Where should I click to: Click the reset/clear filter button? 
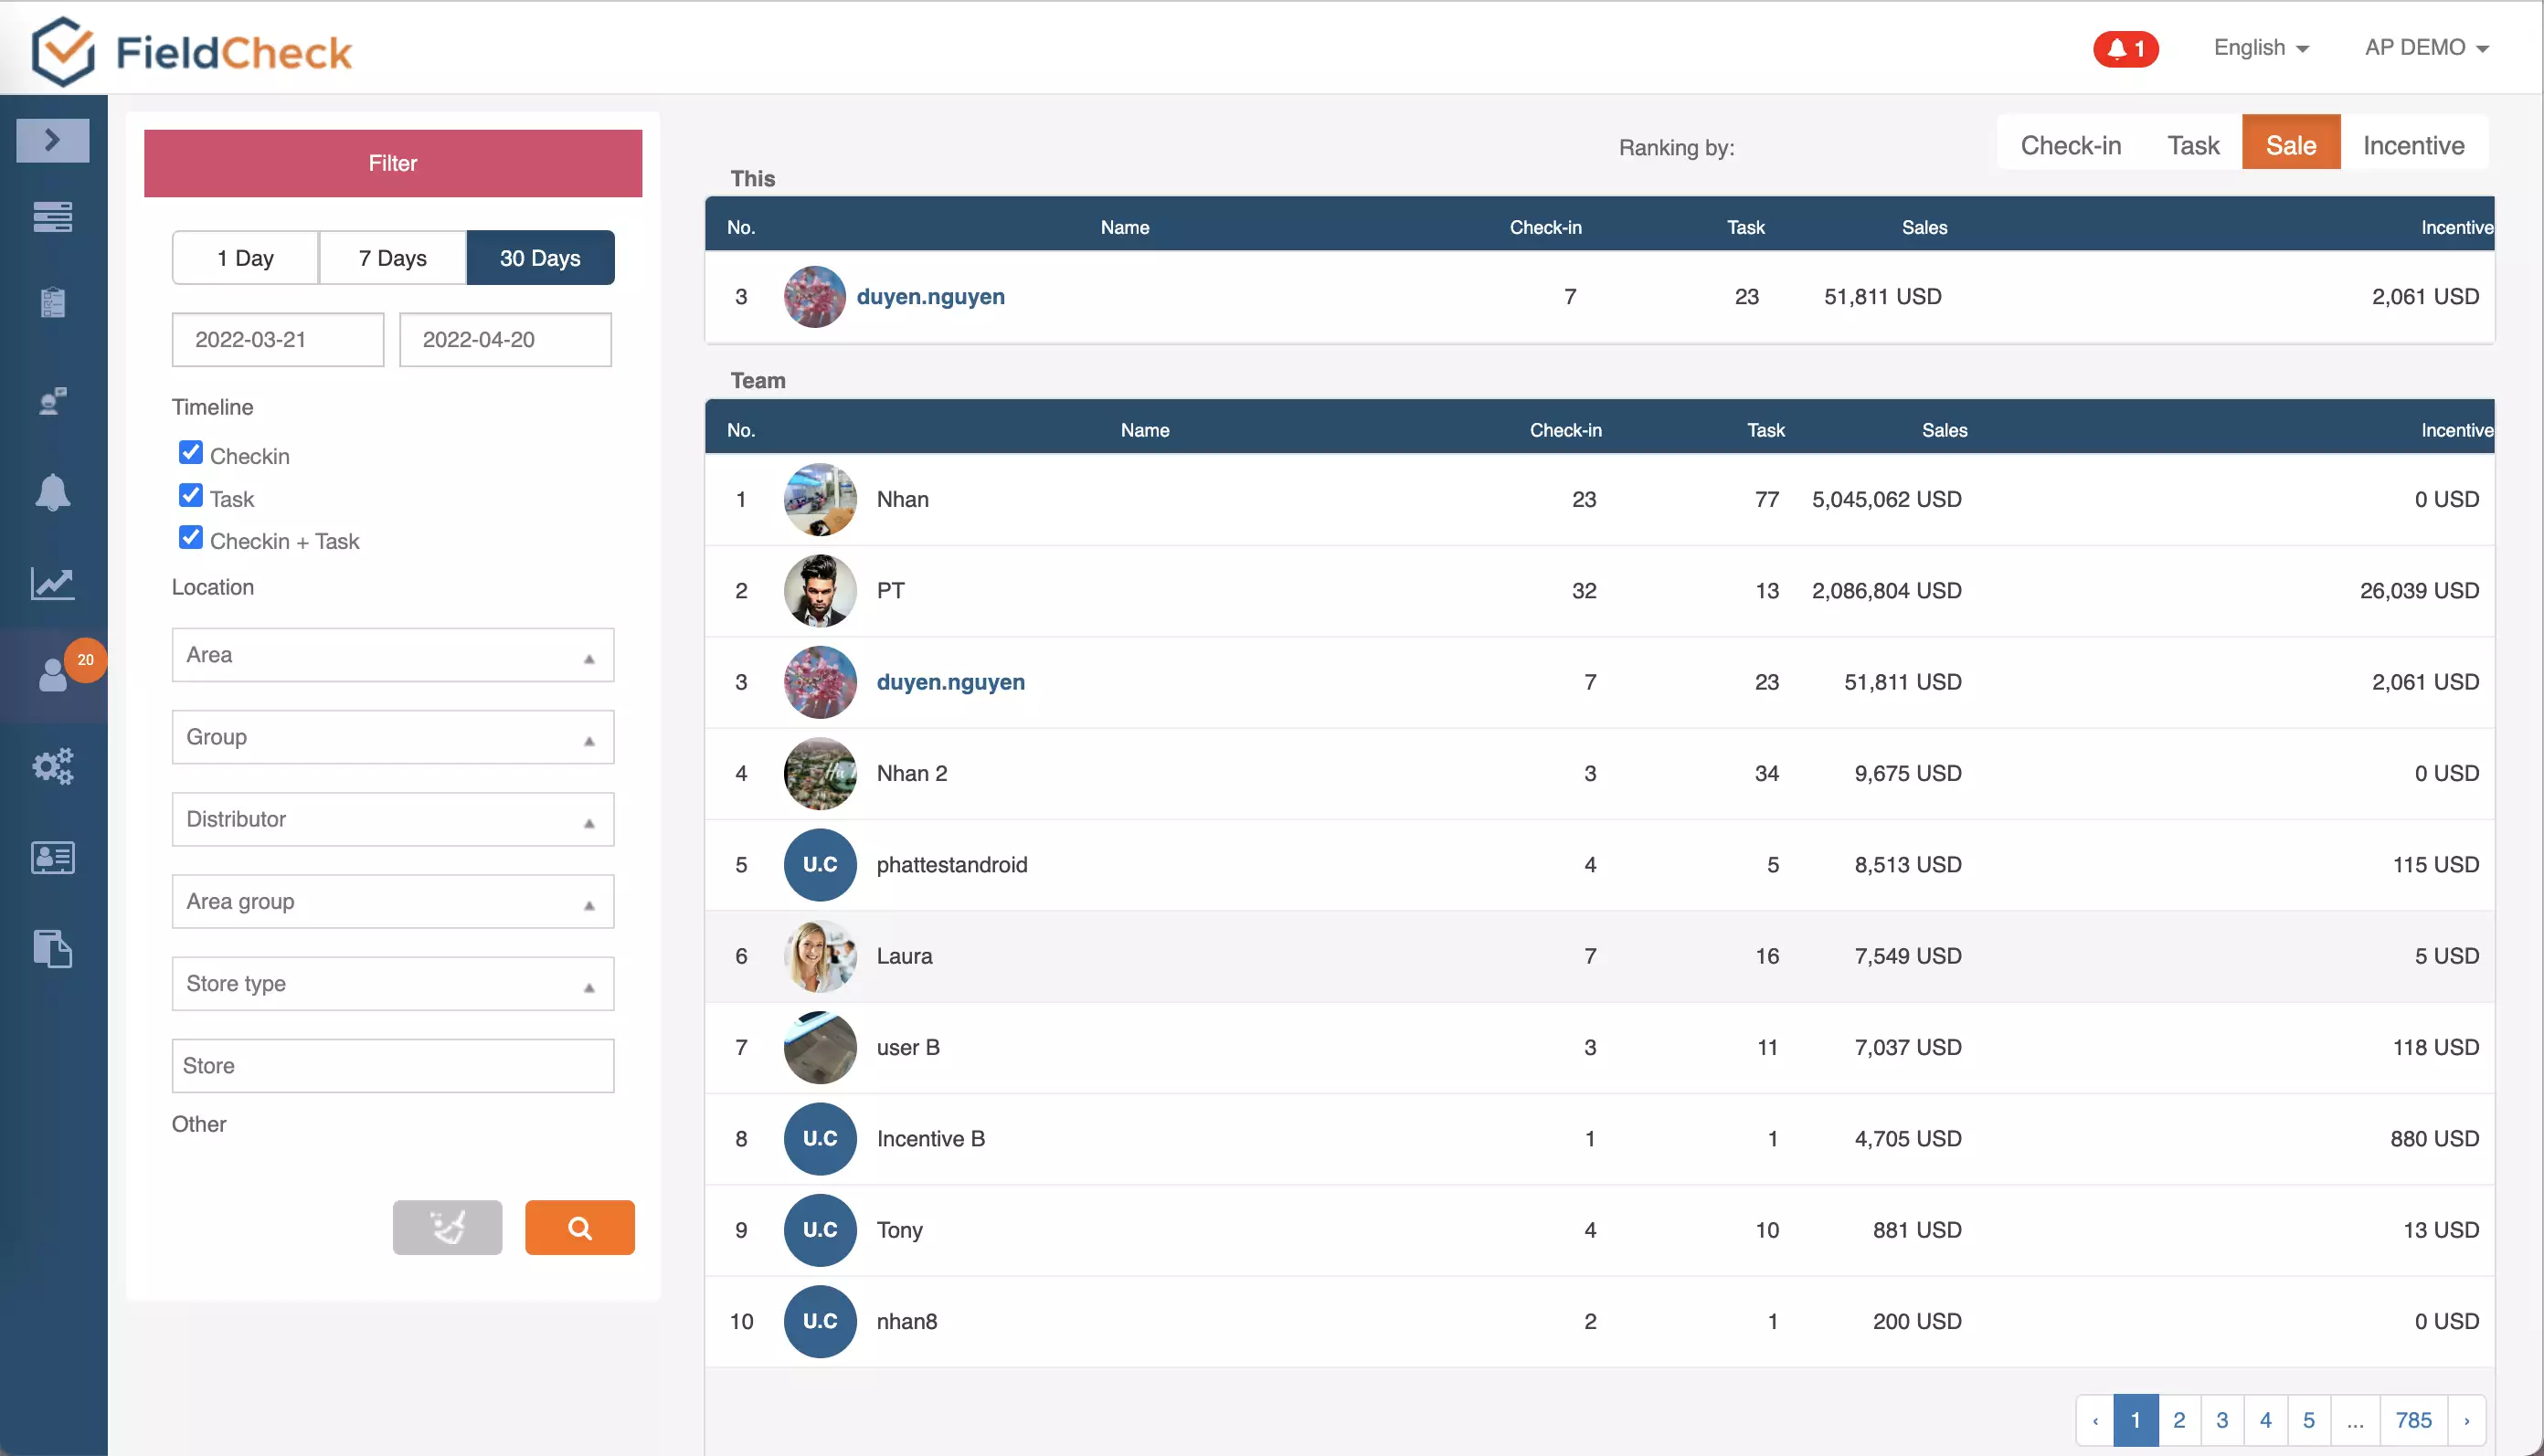[x=447, y=1228]
